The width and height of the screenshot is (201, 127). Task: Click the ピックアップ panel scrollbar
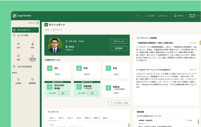(200, 43)
